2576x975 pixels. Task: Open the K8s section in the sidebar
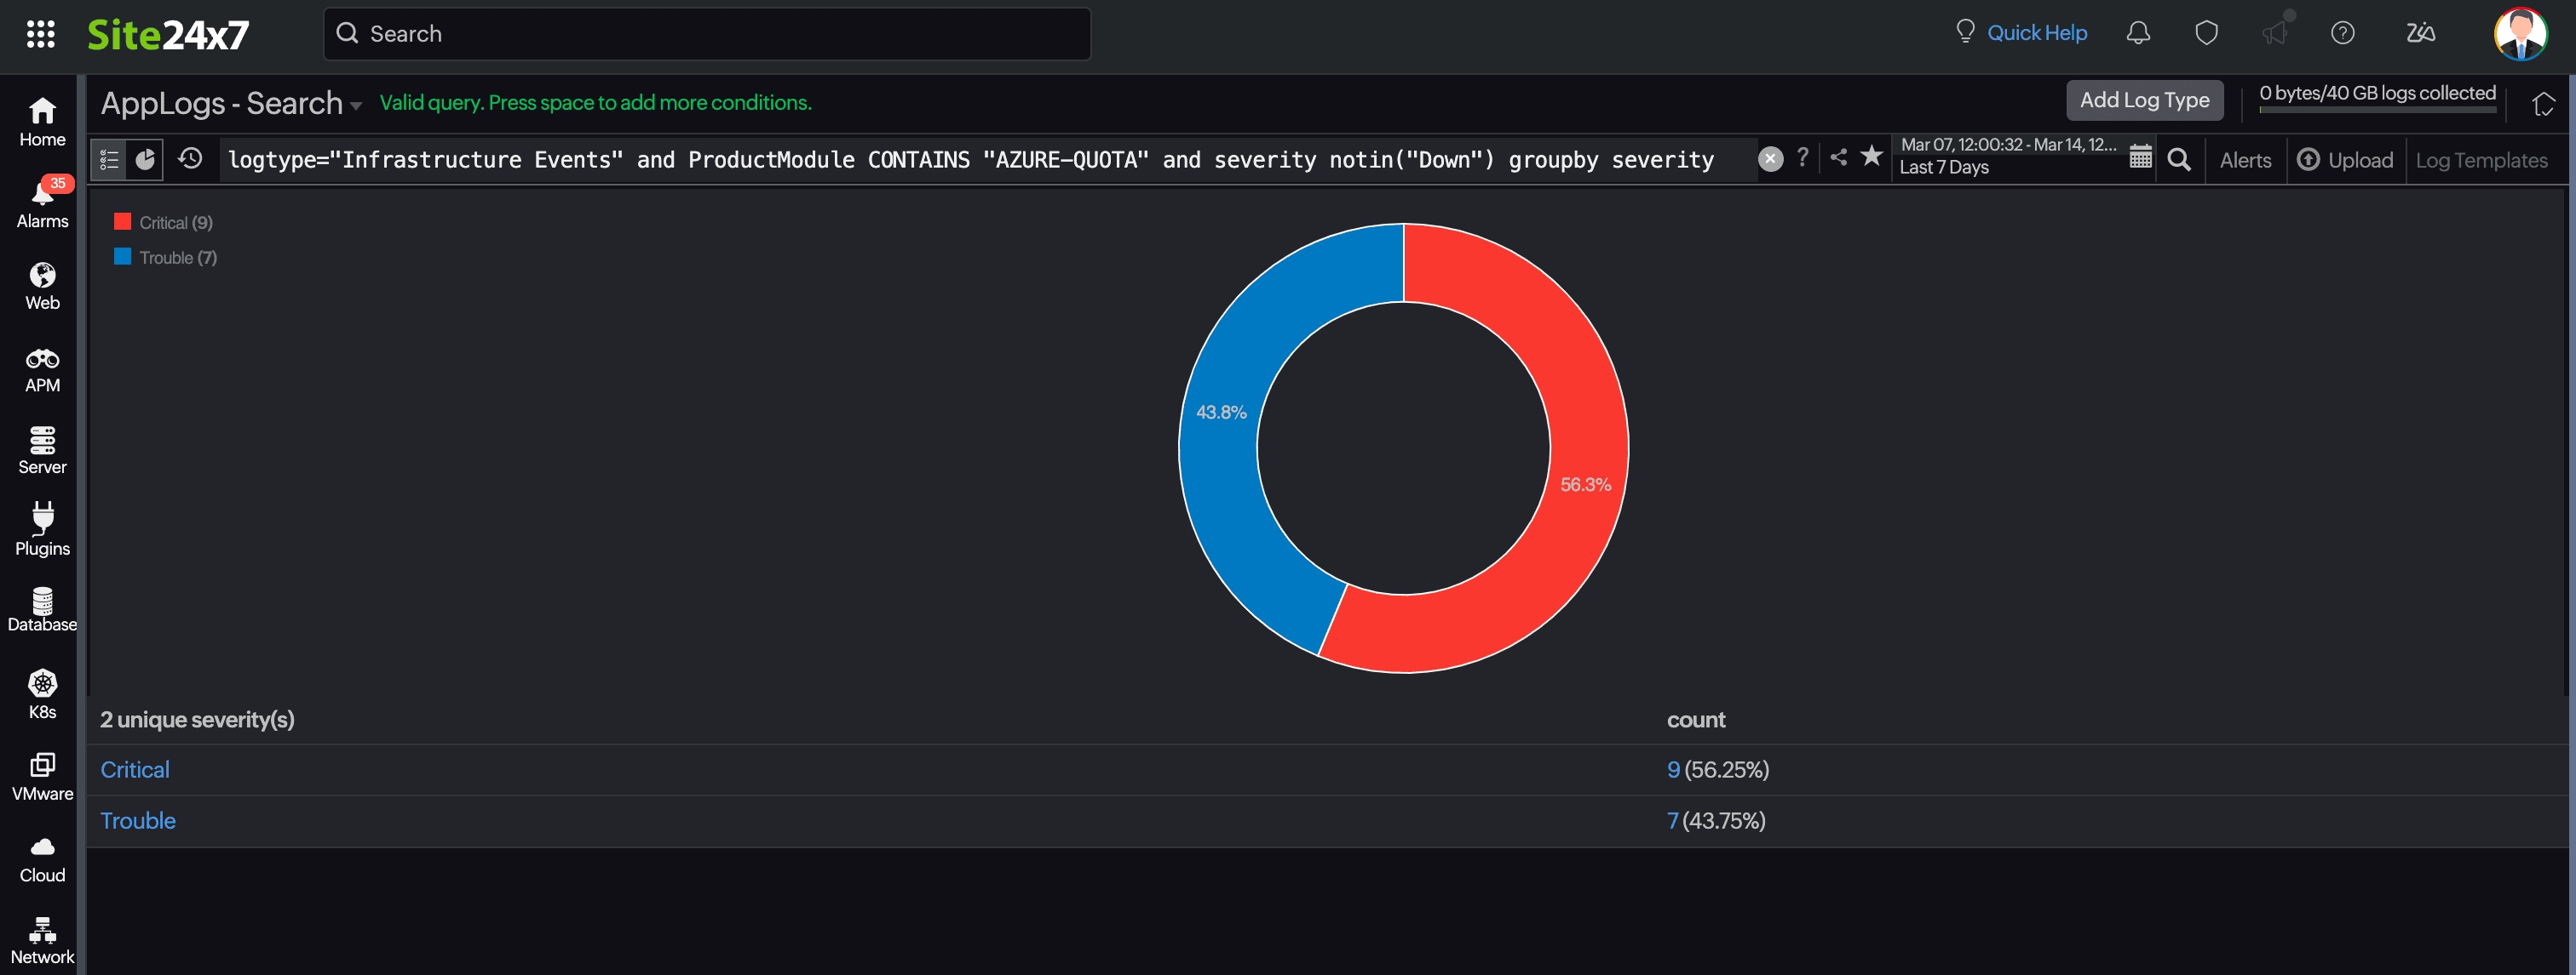pyautogui.click(x=41, y=693)
